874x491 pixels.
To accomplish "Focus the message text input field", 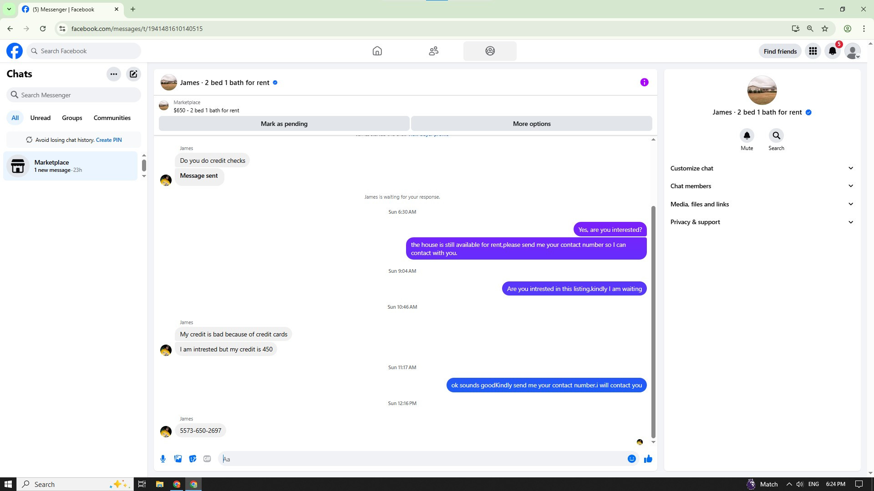I will [423, 459].
